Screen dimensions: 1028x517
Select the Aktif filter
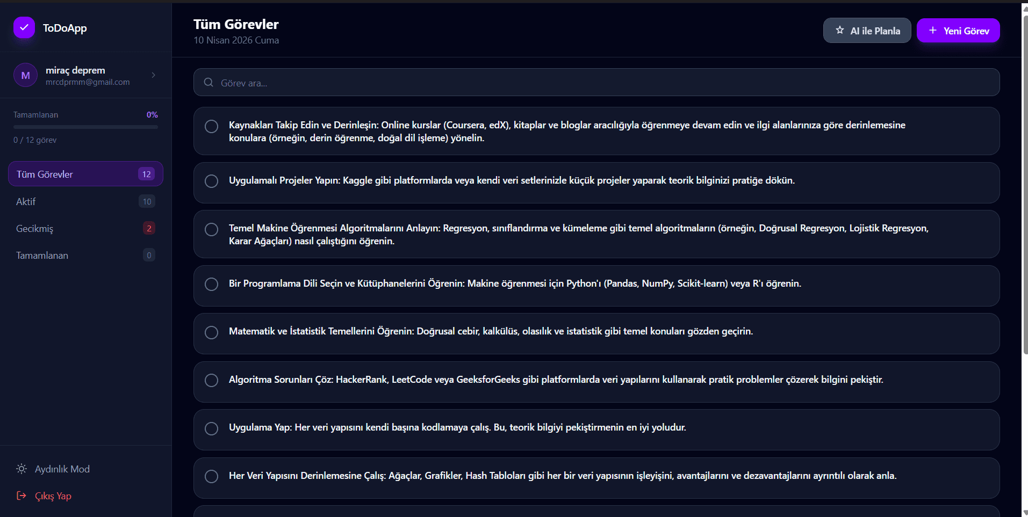85,201
